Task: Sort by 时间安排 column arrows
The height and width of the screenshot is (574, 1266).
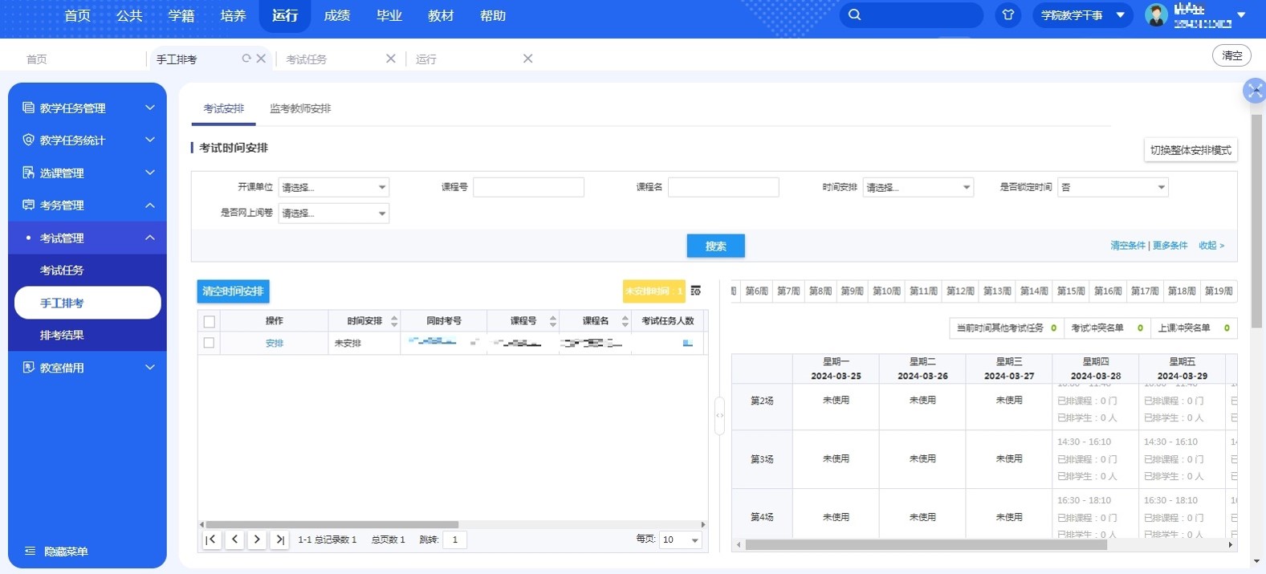Action: click(394, 321)
